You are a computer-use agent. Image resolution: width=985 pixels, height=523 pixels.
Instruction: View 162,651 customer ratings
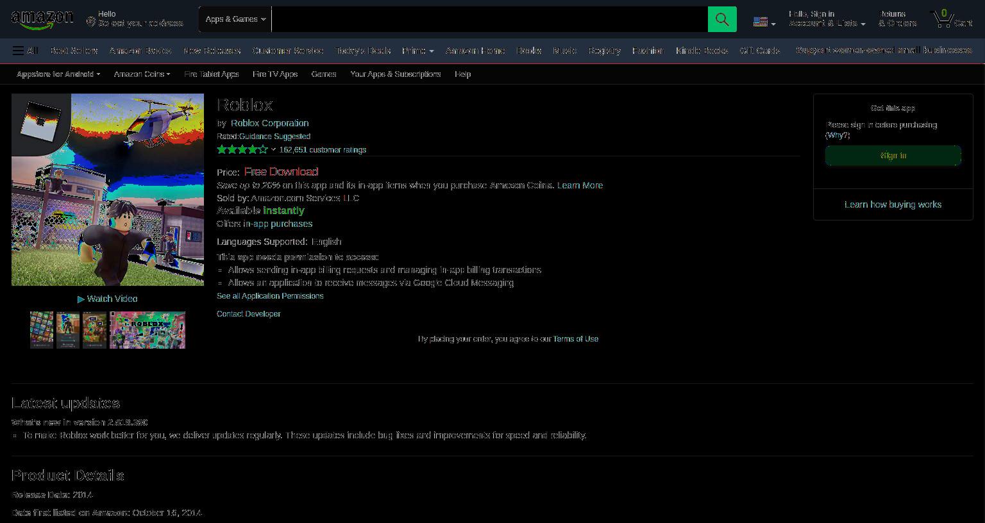coord(323,150)
